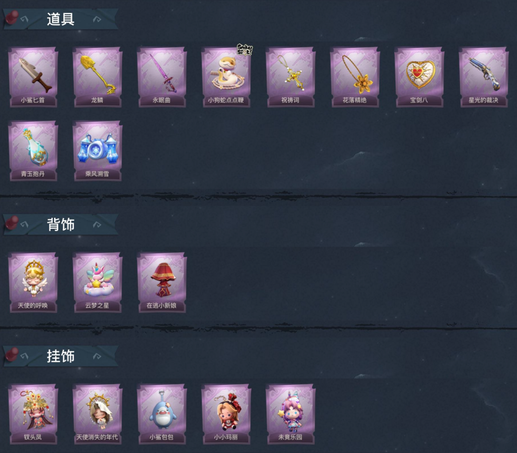Open the 小狗蛇点点鞭 snake item card
Viewport: 517px width, 453px height.
[x=226, y=77]
